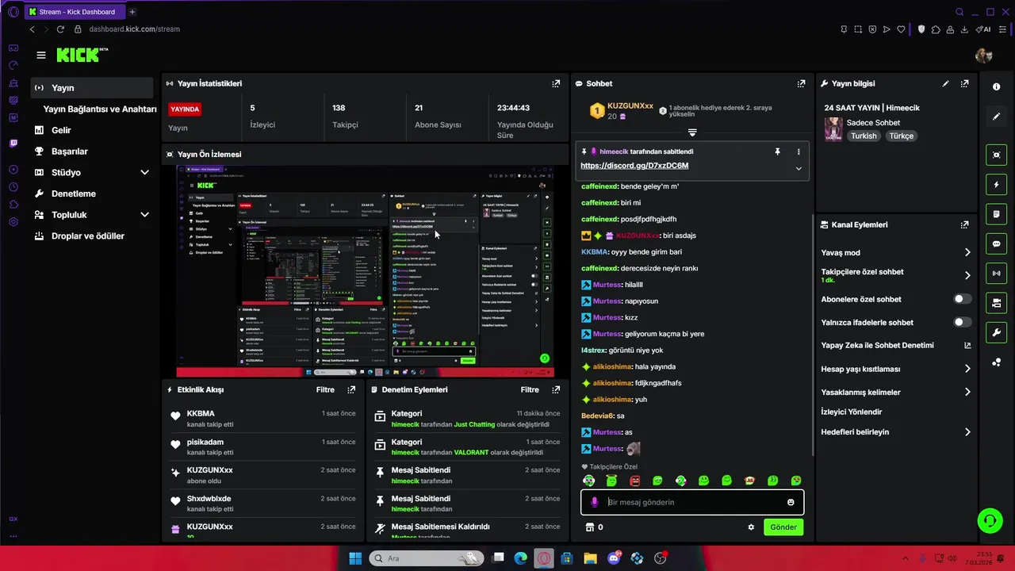
Task: Collapse the pinned message with chevron
Action: pyautogui.click(x=799, y=168)
